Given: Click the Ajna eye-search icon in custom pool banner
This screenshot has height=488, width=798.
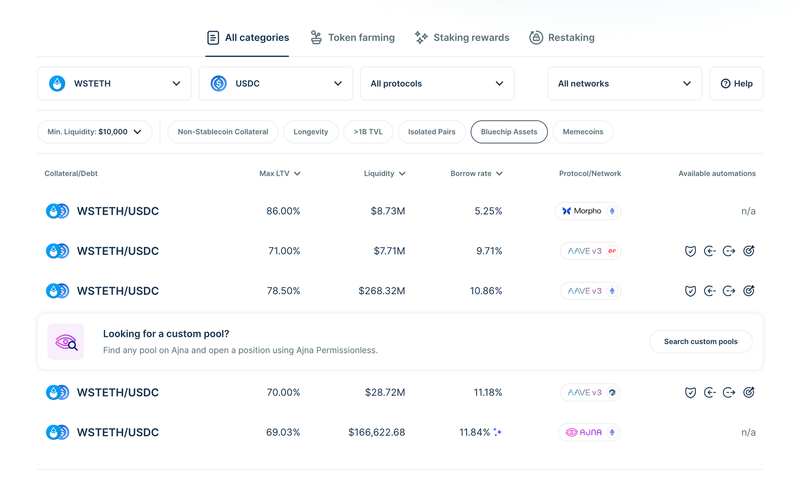Looking at the screenshot, I should click(x=66, y=342).
